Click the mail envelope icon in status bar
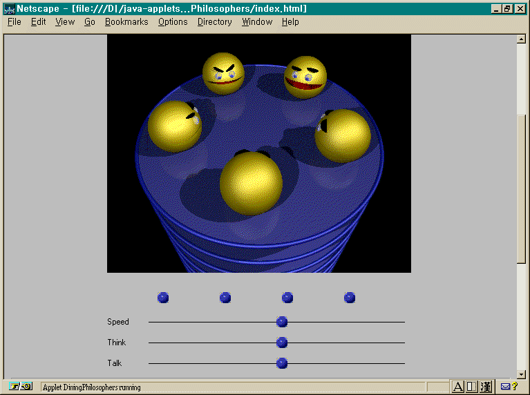The height and width of the screenshot is (395, 530). point(505,387)
